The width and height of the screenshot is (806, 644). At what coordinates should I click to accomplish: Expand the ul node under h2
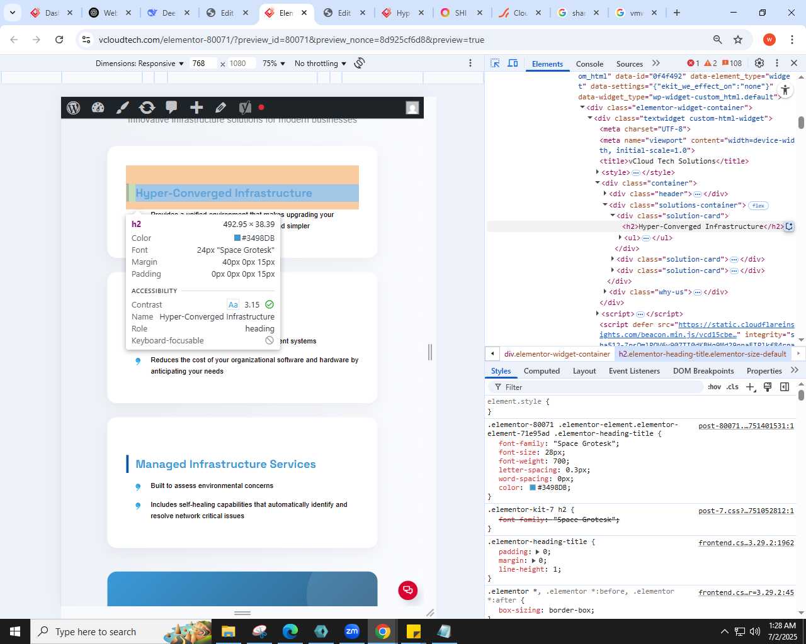click(x=620, y=238)
